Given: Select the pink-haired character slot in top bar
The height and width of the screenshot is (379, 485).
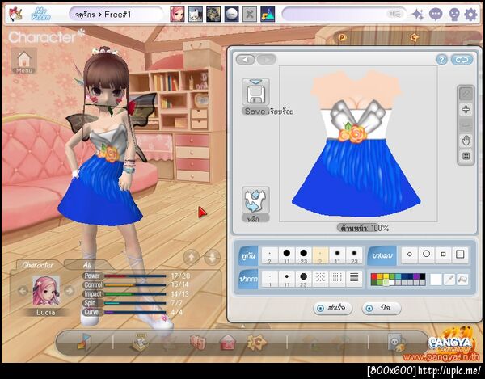Looking at the screenshot, I should pos(177,15).
